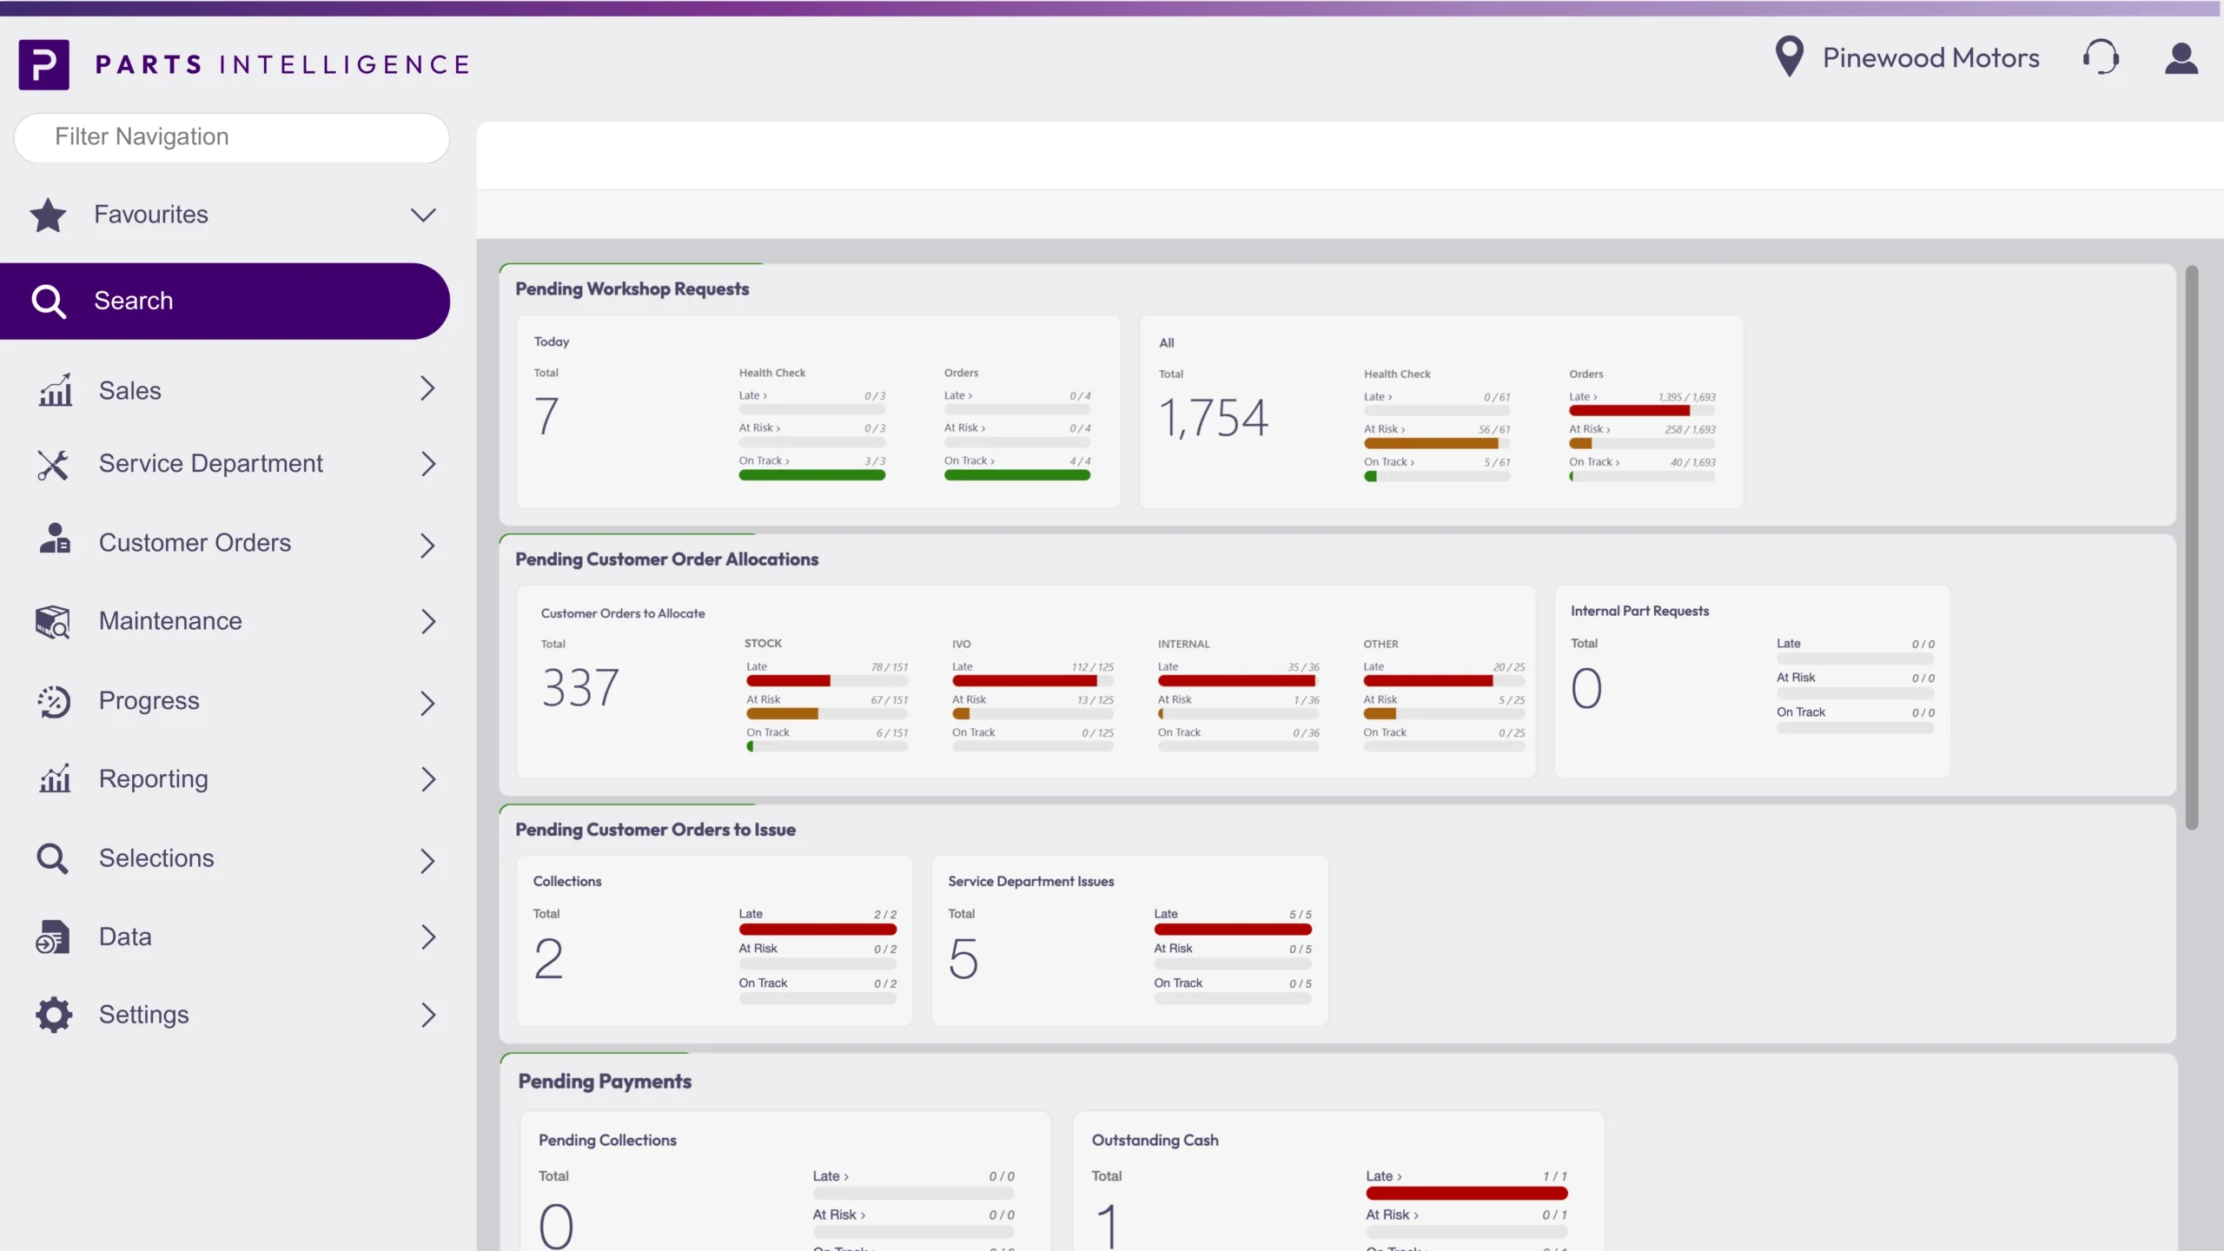Click the Data document icon
This screenshot has width=2224, height=1251.
tap(53, 937)
